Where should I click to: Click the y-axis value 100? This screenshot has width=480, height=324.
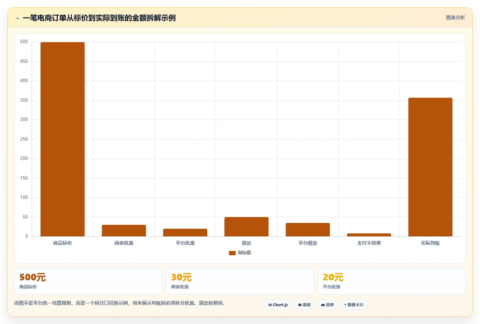[24, 197]
